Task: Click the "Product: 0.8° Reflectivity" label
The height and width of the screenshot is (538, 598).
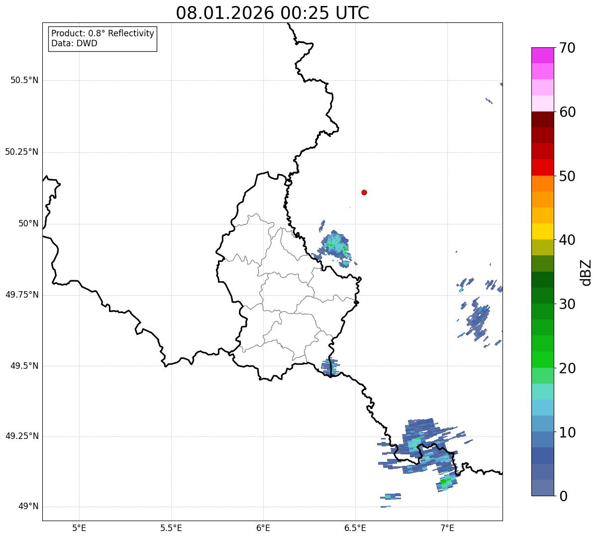Action: (103, 33)
